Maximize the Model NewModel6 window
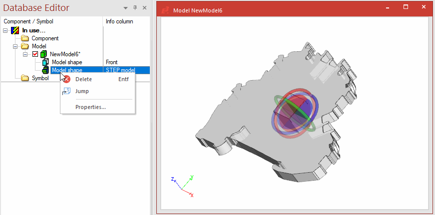The width and height of the screenshot is (435, 215). 406,7
